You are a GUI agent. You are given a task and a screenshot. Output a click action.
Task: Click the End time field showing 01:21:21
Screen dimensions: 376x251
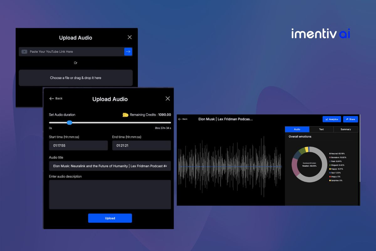point(142,146)
